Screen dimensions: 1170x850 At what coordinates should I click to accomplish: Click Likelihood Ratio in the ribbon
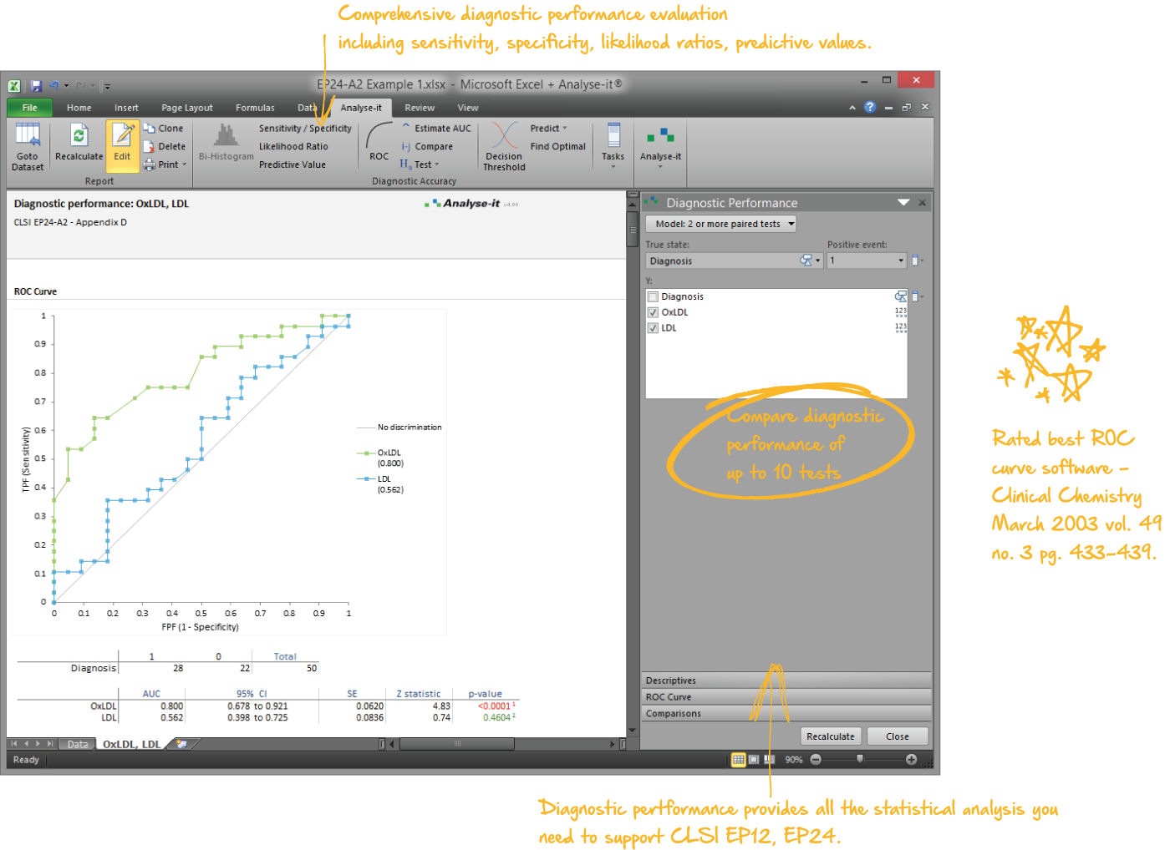point(293,147)
